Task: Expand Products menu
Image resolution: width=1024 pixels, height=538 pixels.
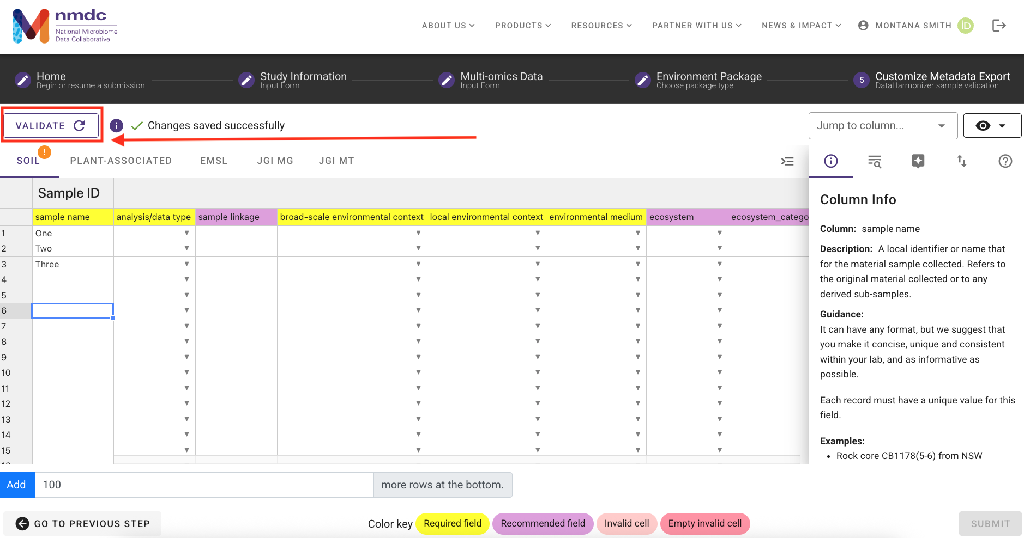Action: click(x=523, y=26)
